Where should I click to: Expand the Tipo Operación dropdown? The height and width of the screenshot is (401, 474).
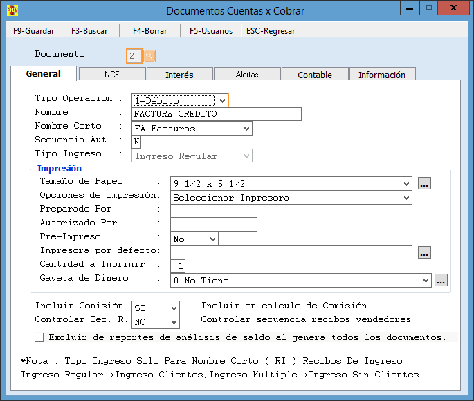(x=221, y=100)
